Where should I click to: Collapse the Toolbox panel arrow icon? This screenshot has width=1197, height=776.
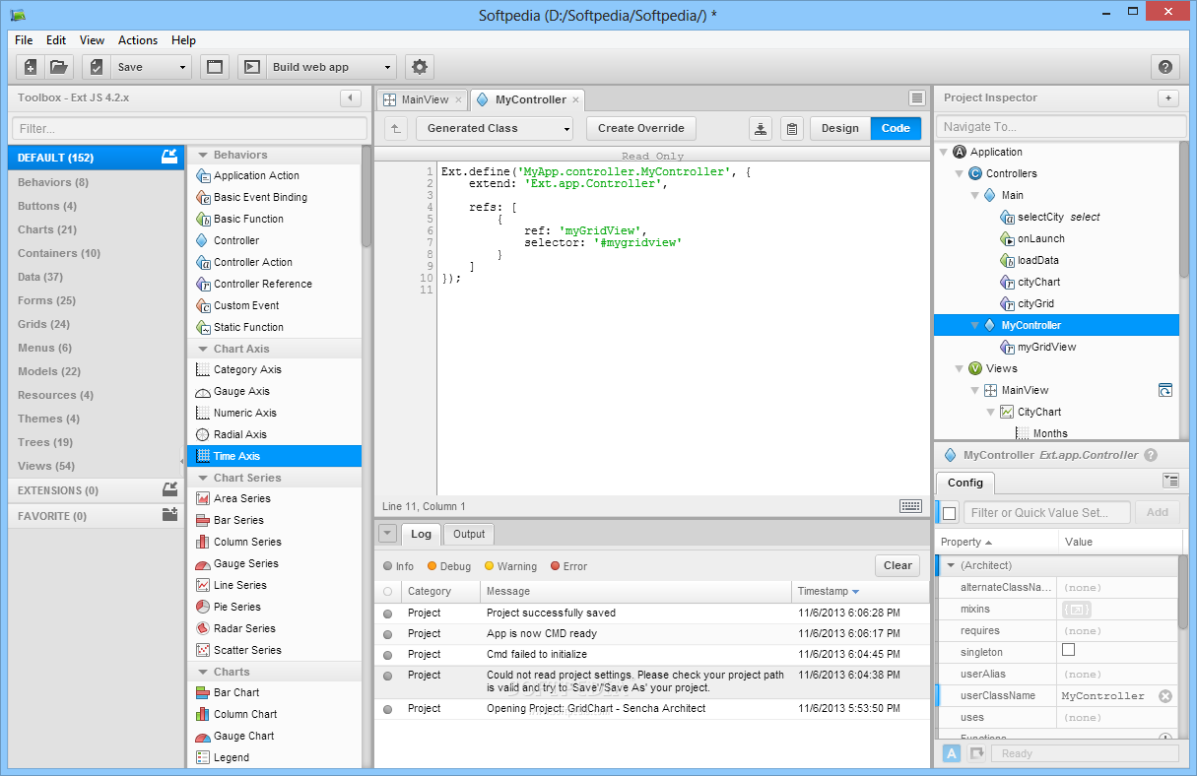tap(350, 97)
